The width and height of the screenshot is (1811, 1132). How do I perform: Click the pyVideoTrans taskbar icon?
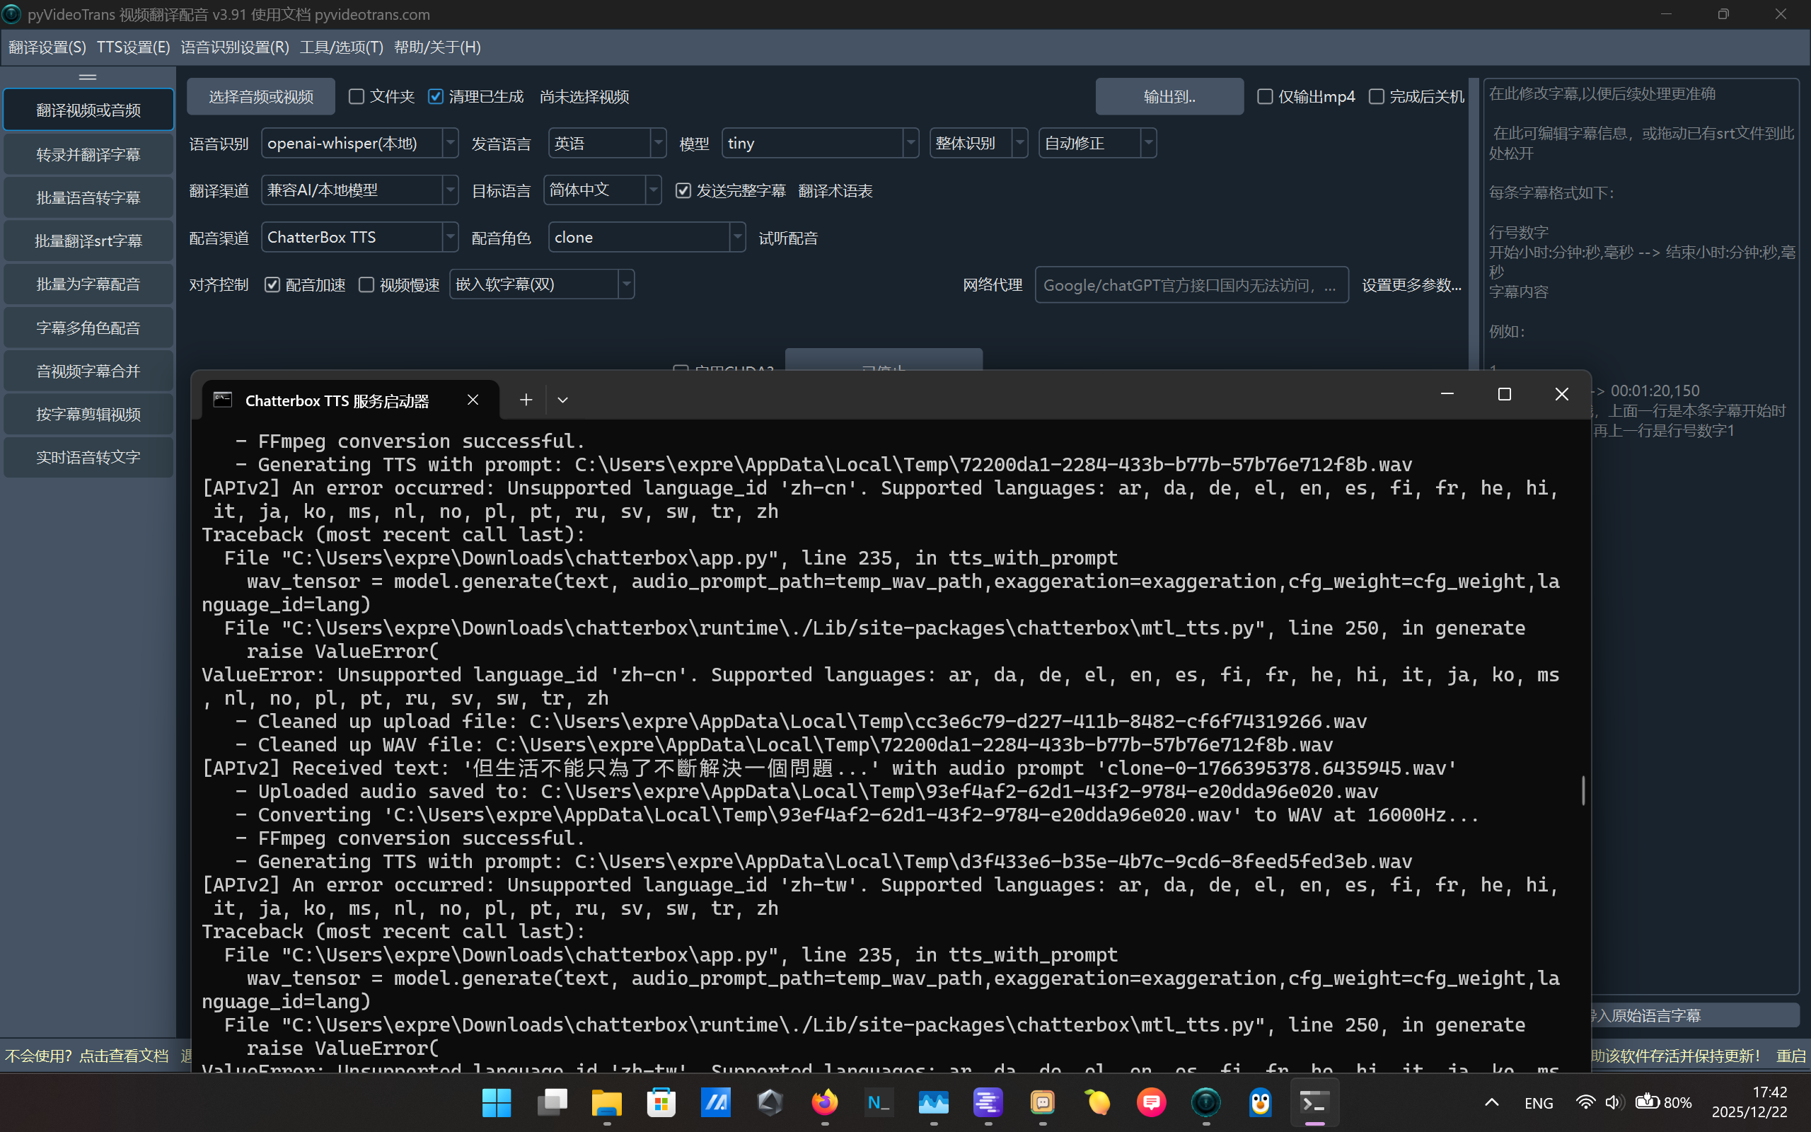(x=1205, y=1102)
